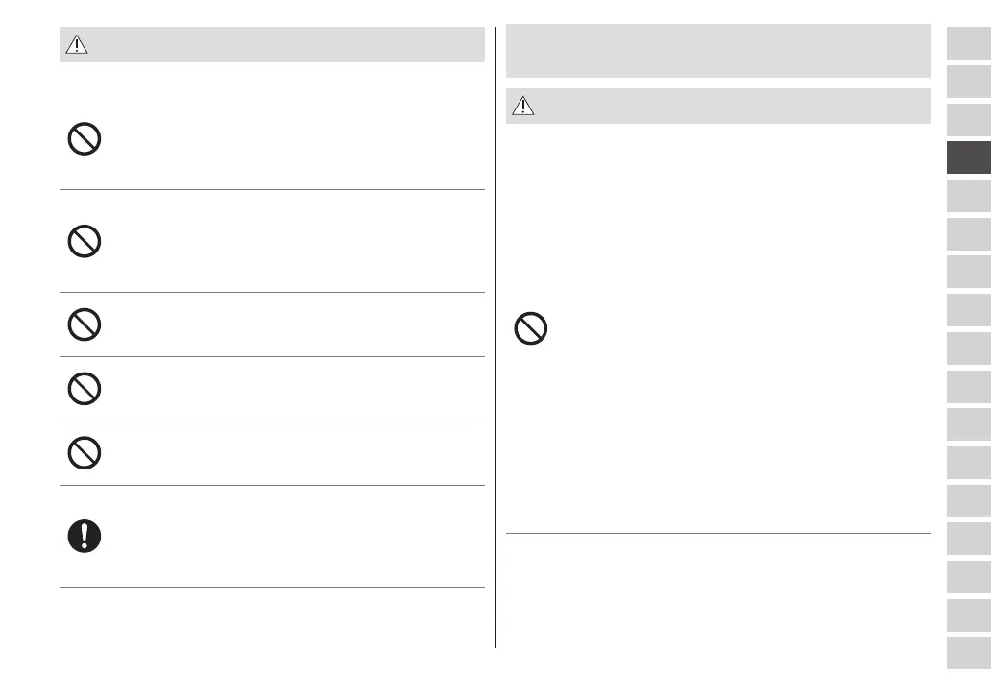Screen dimensions: 991x697
Task: Click the prohibition icon in the right column
Action: tap(531, 330)
